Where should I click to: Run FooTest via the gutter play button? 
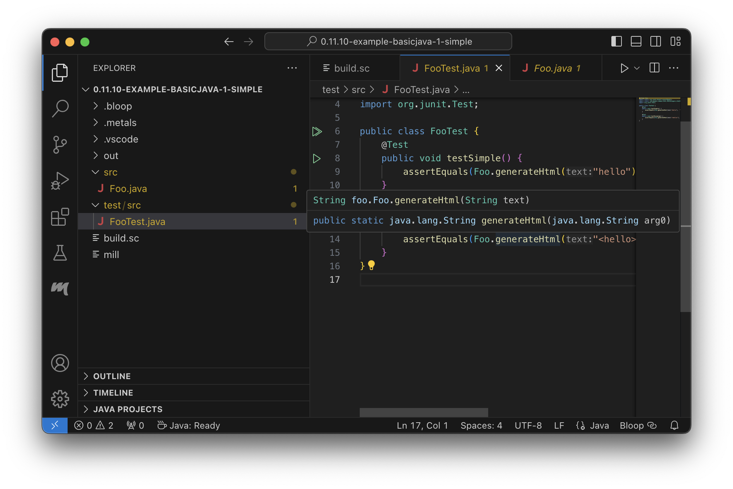317,131
